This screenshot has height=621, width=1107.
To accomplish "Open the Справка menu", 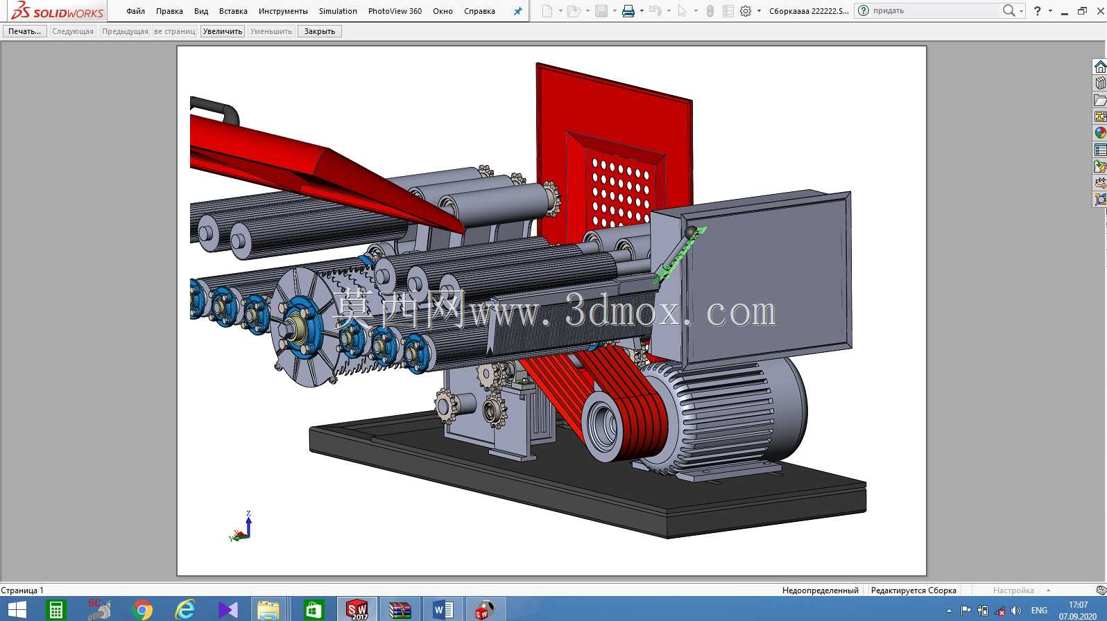I will pyautogui.click(x=479, y=11).
